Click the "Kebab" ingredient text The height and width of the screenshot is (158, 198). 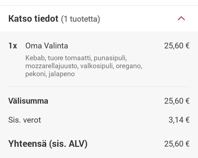[x=35, y=58]
